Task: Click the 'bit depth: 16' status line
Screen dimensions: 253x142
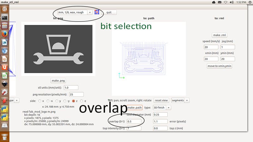Action: click(x=32, y=115)
